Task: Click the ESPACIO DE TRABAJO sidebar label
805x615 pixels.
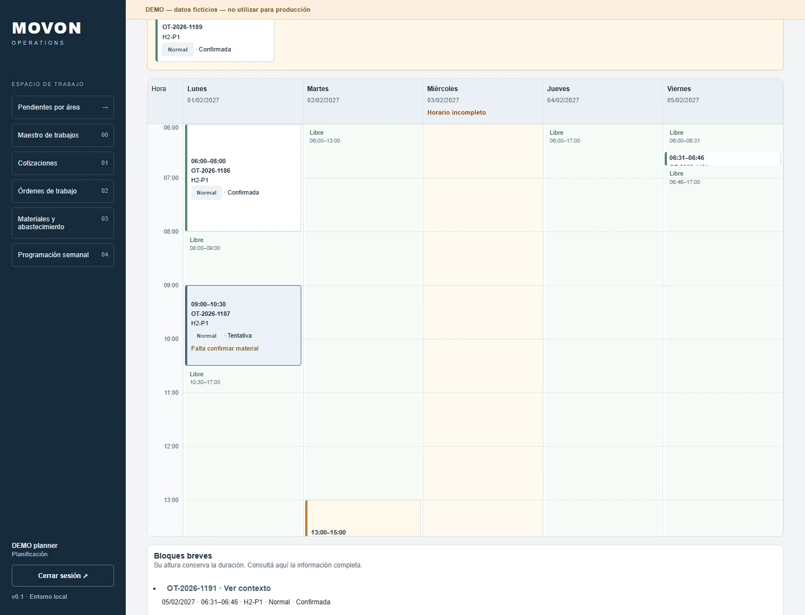Action: 48,84
